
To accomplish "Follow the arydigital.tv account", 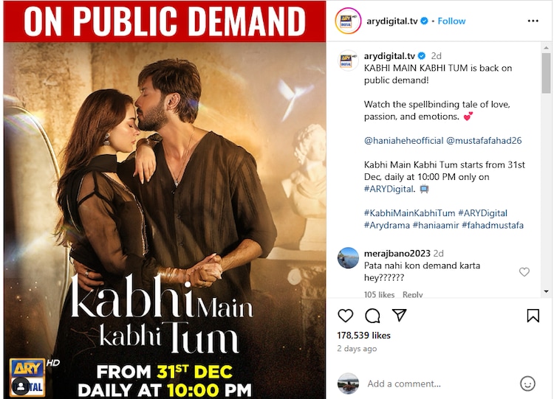I will (x=451, y=21).
